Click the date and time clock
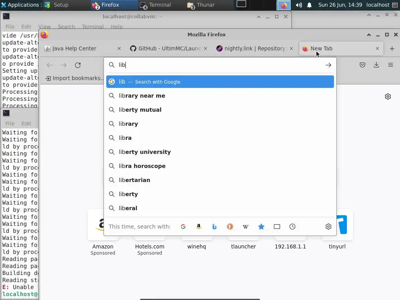Viewport: 400px width, 300px height. (340, 5)
